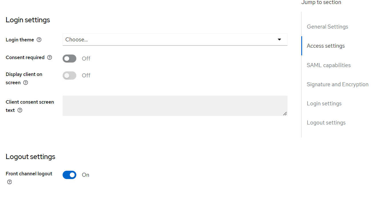The width and height of the screenshot is (387, 197).
Task: Jump to Logout settings section
Action: click(x=326, y=123)
